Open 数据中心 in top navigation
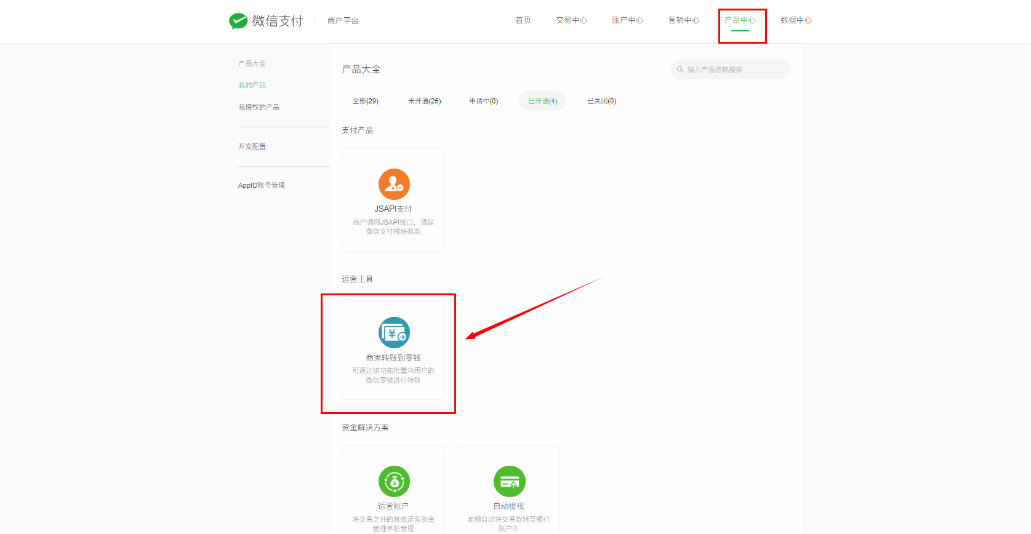Image resolution: width=1031 pixels, height=534 pixels. [x=796, y=20]
